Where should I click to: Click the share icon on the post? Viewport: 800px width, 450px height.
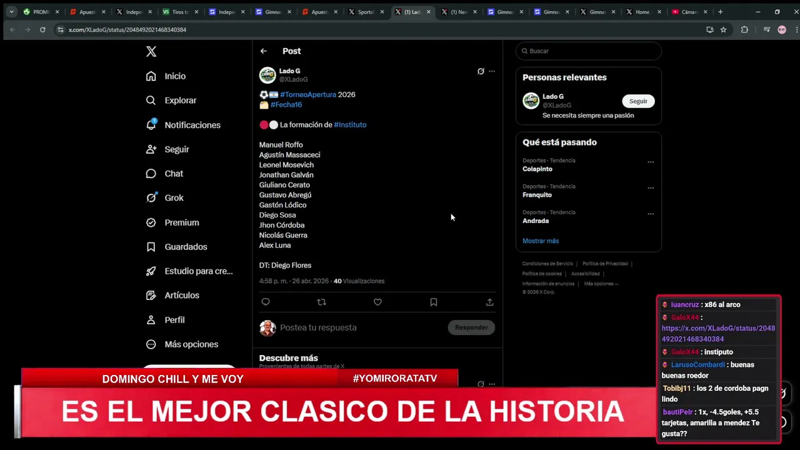489,302
